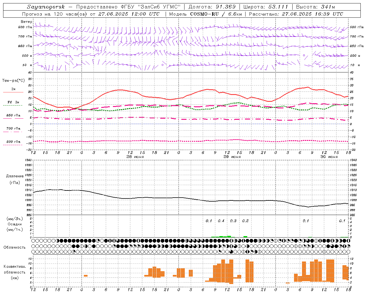Select the 'Модель COSMO-RU / 6.6км' label
365x292 pixels.
pos(206,14)
